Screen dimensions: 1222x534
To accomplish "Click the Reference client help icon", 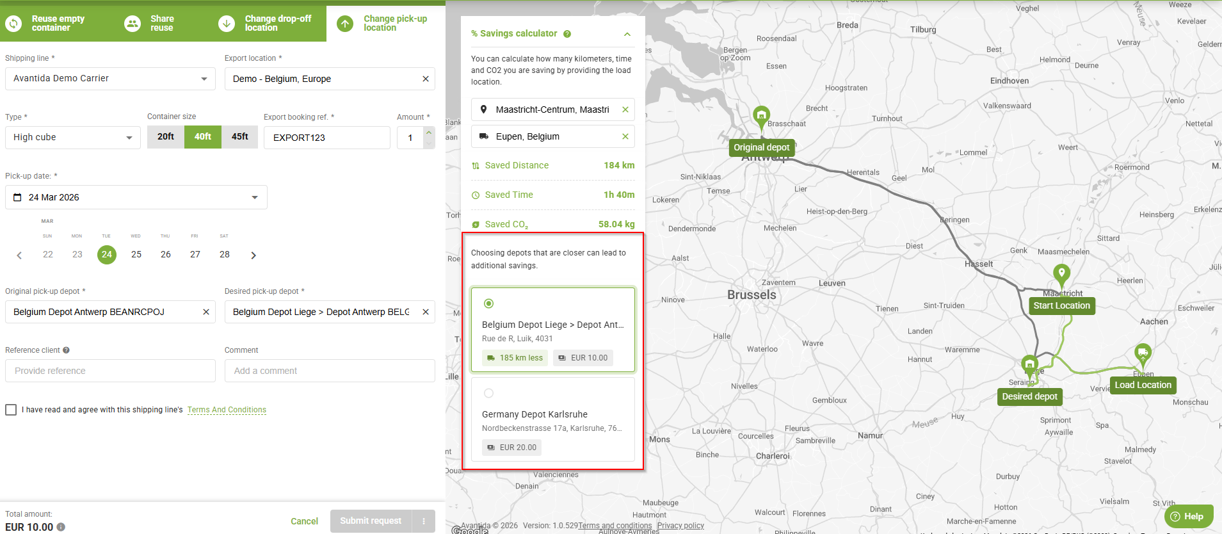I will [x=66, y=350].
